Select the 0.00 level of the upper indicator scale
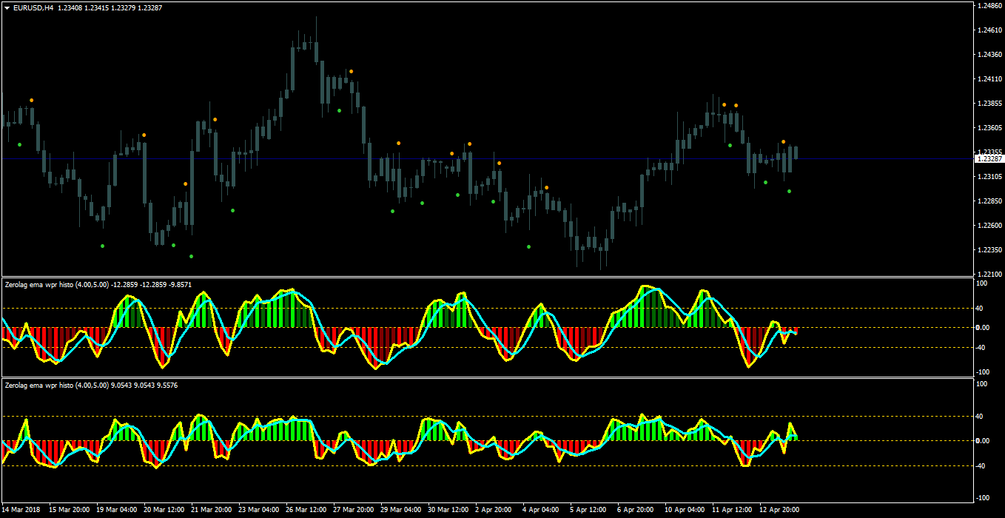Screen dimensions: 1005x518 (x=983, y=328)
